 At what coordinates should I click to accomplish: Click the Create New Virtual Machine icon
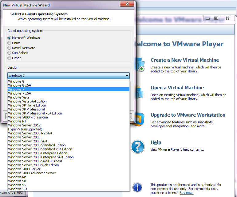click(x=140, y=64)
